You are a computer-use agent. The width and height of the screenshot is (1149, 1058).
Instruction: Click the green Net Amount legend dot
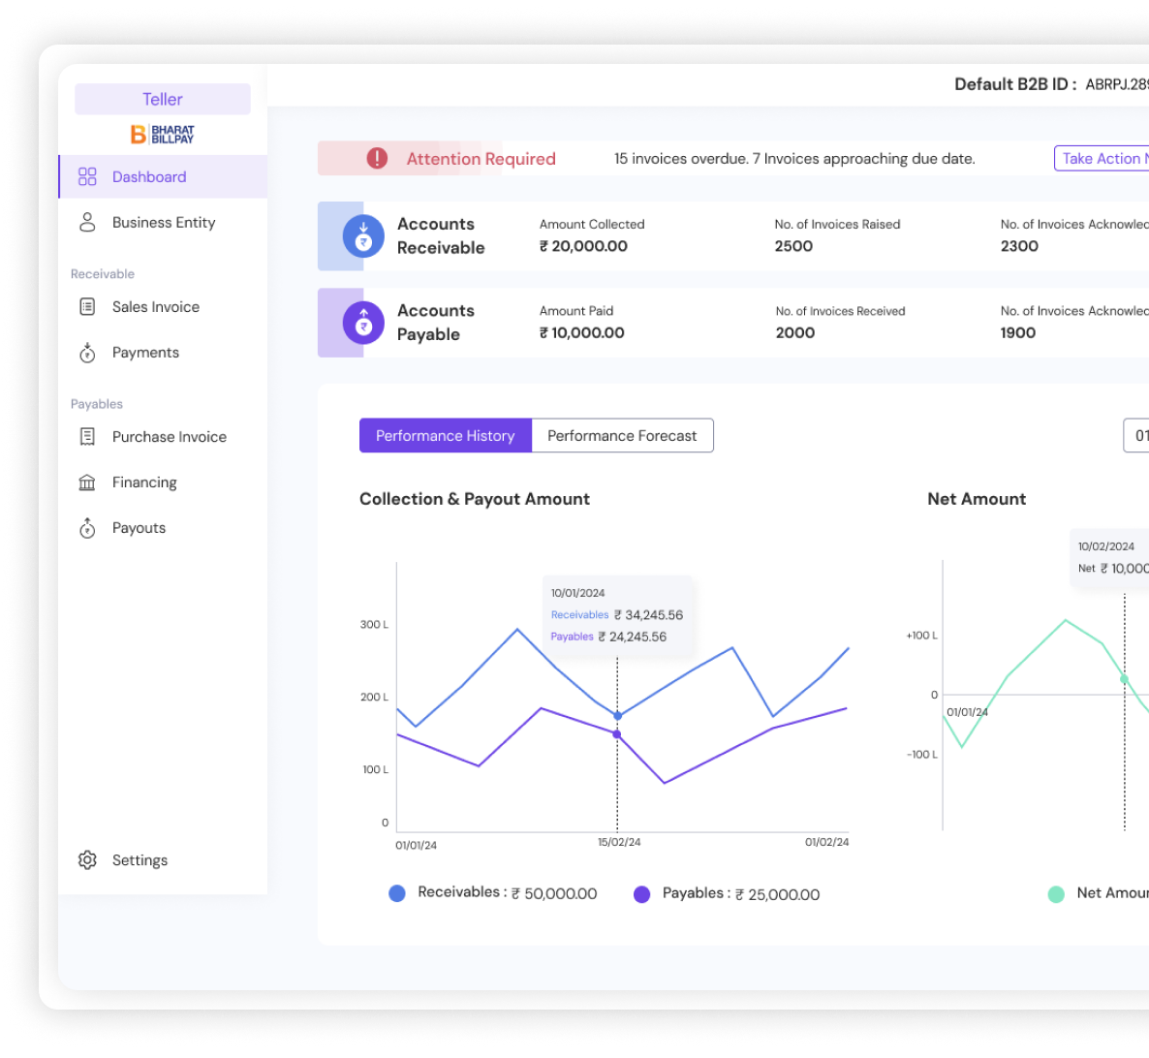(1056, 894)
